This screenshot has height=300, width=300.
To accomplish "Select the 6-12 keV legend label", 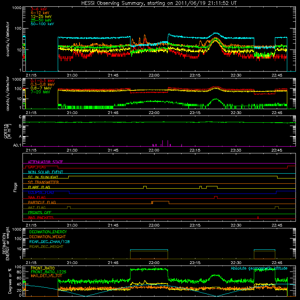I will point(40,13).
